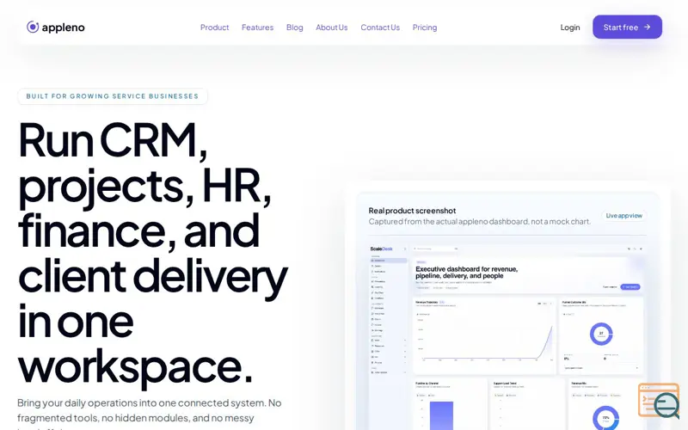Viewport: 688px width, 430px height.
Task: Open the Blog link in navigation
Action: tap(294, 28)
